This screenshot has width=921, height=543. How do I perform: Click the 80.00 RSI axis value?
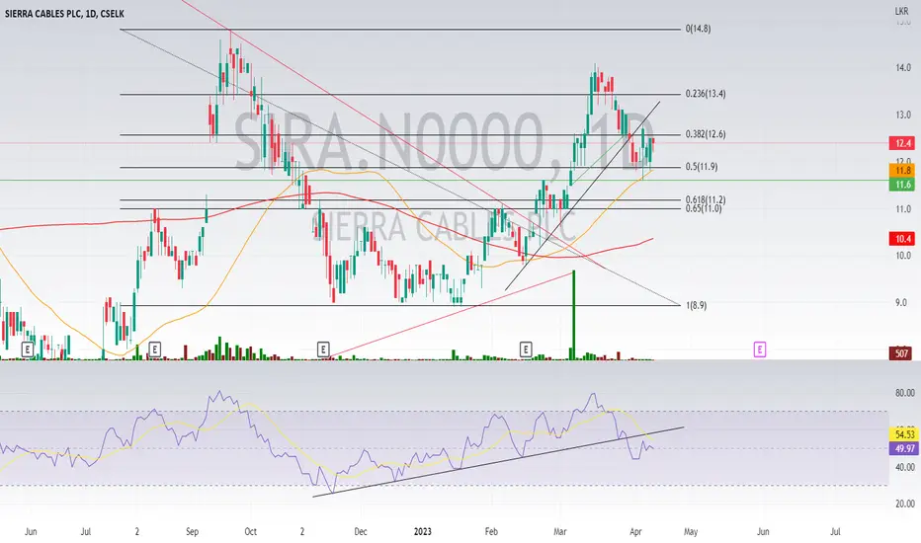[x=904, y=393]
